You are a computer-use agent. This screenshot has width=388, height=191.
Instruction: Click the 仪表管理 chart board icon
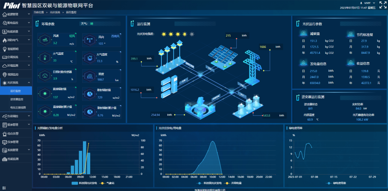pos(4,142)
